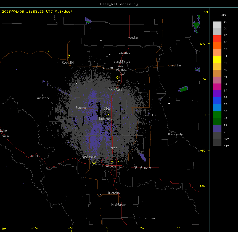Click the Vulcan town label

pyautogui.click(x=150, y=218)
